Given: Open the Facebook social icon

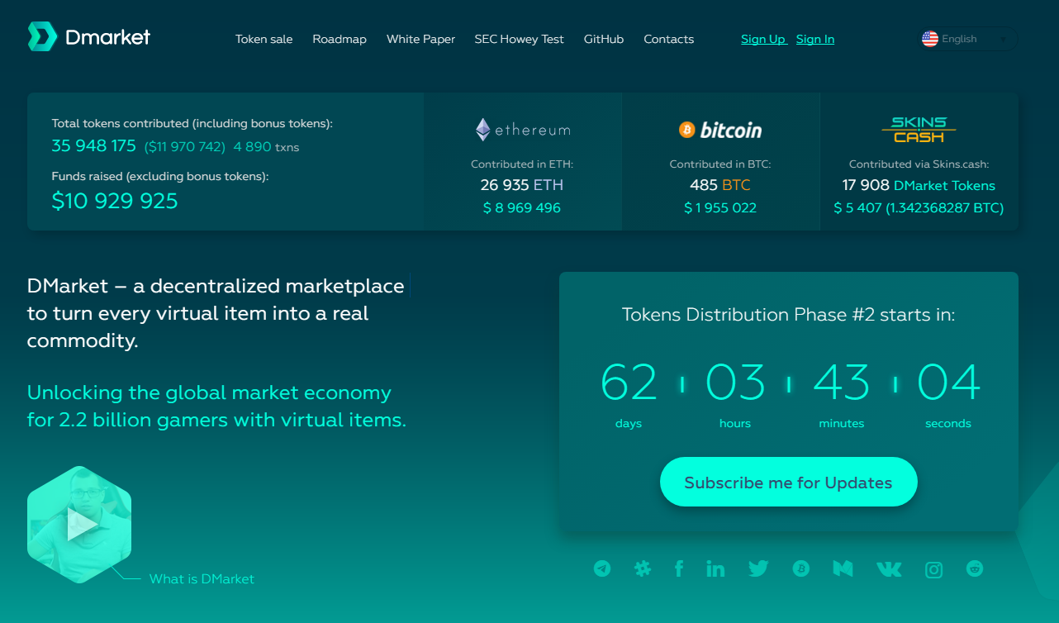Looking at the screenshot, I should point(679,568).
